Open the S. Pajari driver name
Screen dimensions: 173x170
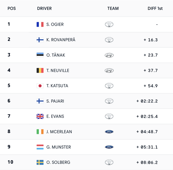click(x=55, y=101)
